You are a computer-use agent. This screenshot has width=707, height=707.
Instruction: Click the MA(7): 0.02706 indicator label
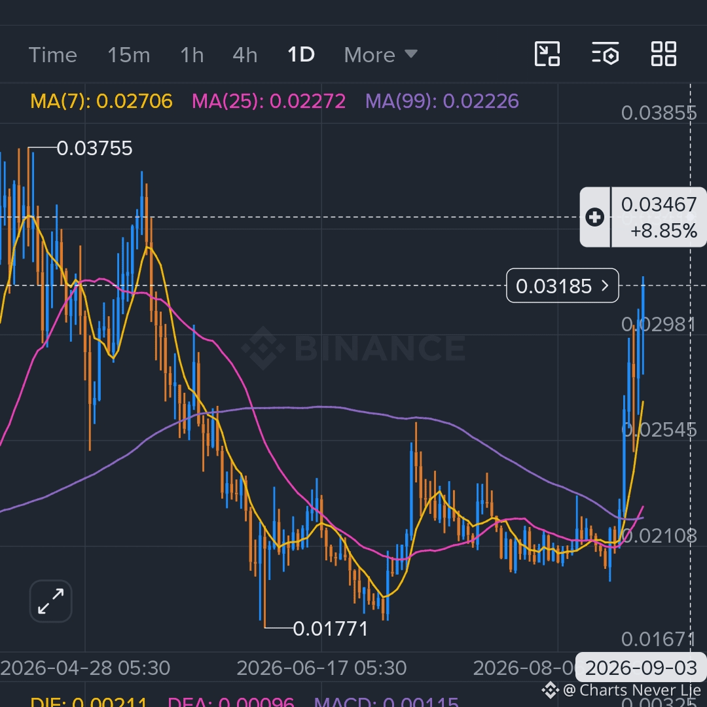[x=101, y=101]
